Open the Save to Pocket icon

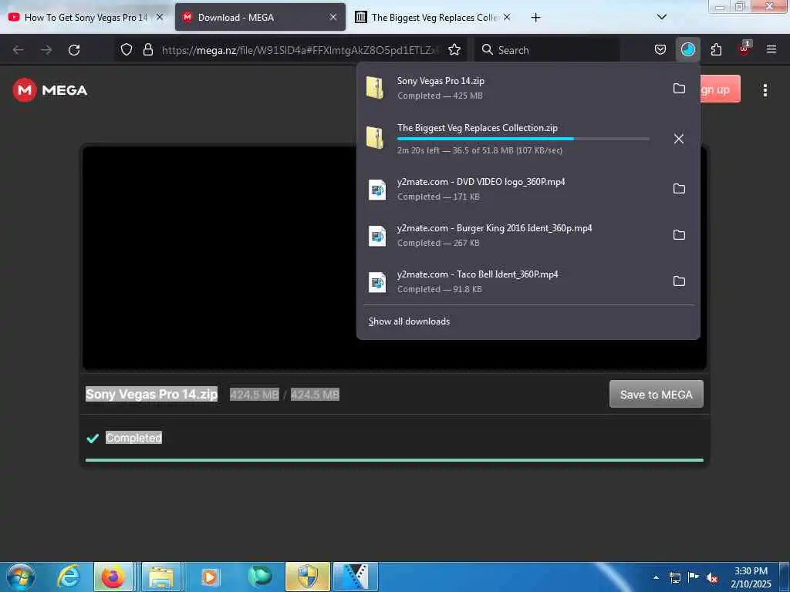(x=660, y=49)
